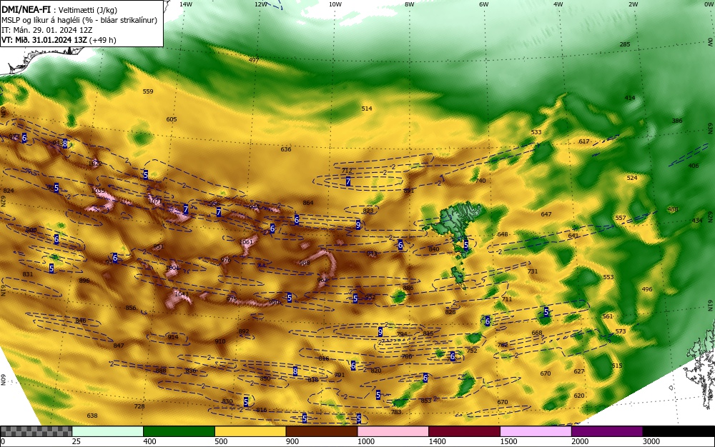
Task: Select the pink 1000–1400 legend swatch
Action: tap(393, 431)
